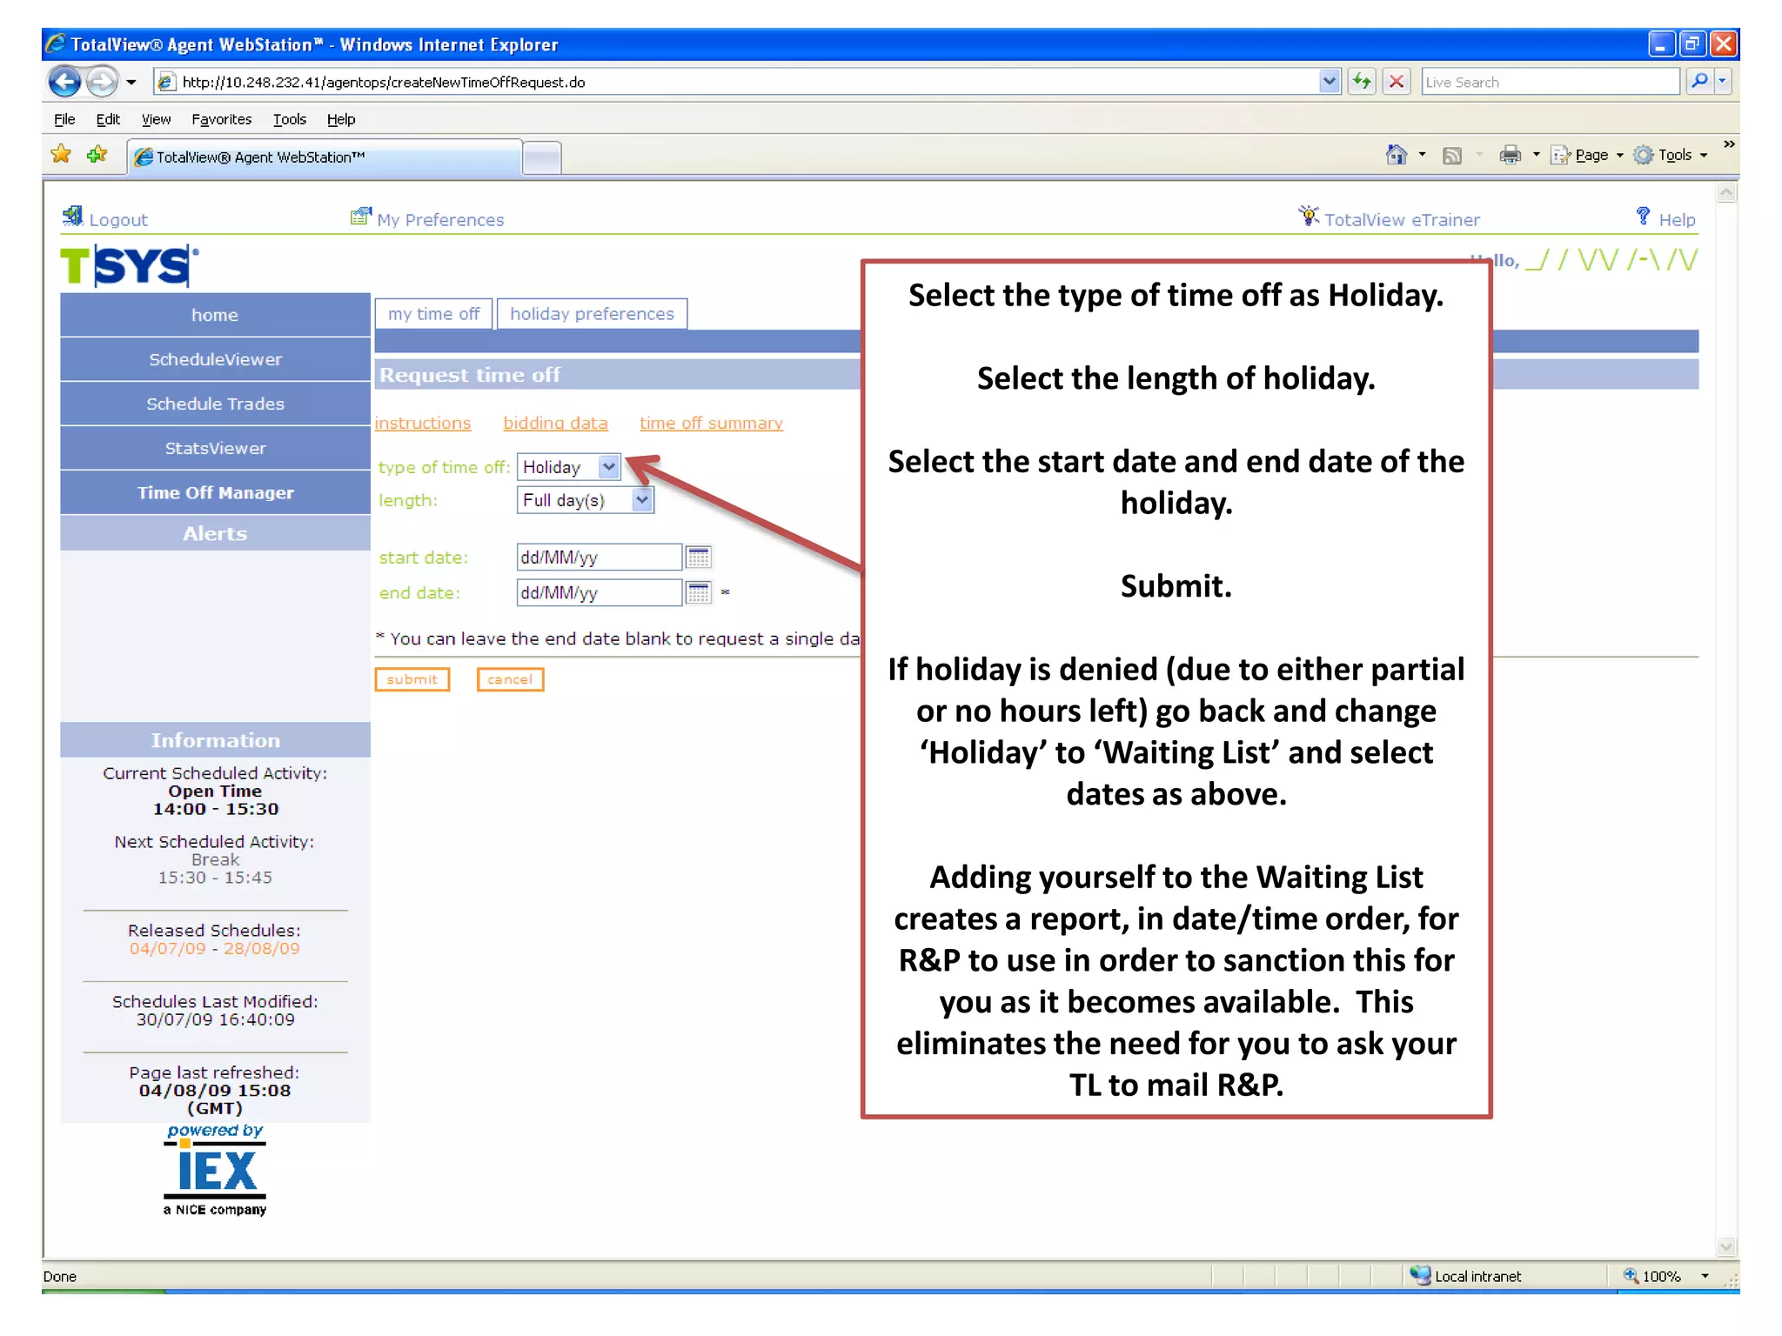Open the start date calendar picker
Image resolution: width=1782 pixels, height=1336 pixels.
coord(698,557)
